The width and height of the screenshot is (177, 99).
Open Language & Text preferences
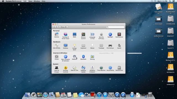(92, 36)
